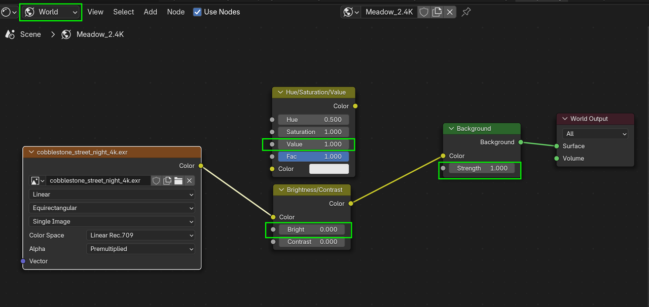This screenshot has width=649, height=307.
Task: Unlink the environment image with X
Action: [189, 180]
